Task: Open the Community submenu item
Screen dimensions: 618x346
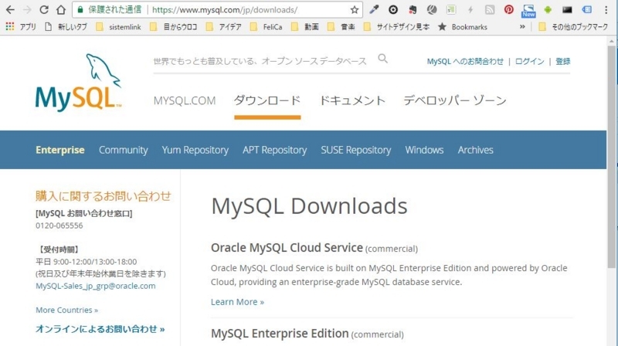Action: 124,150
